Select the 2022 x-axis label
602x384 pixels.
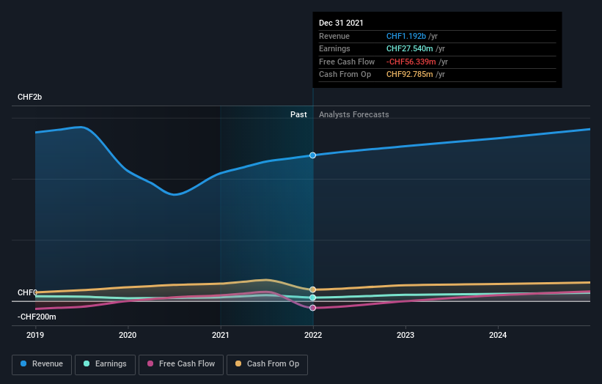313,335
